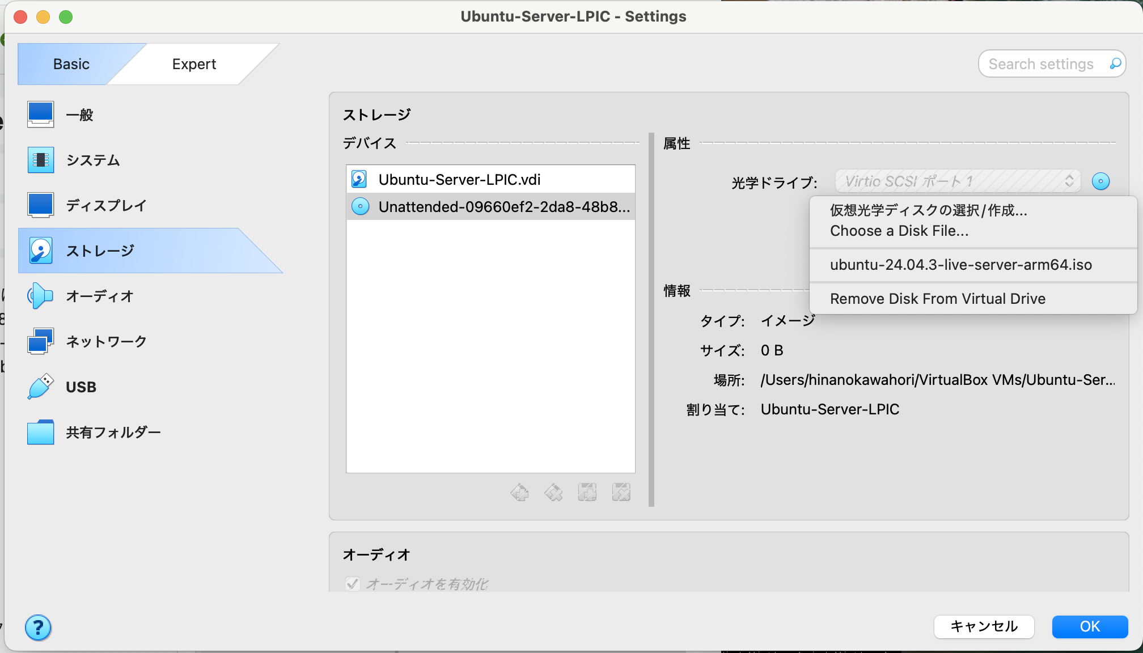Click the blue optical disk icon beside 光学ドライブ
1143x653 pixels.
[1102, 181]
